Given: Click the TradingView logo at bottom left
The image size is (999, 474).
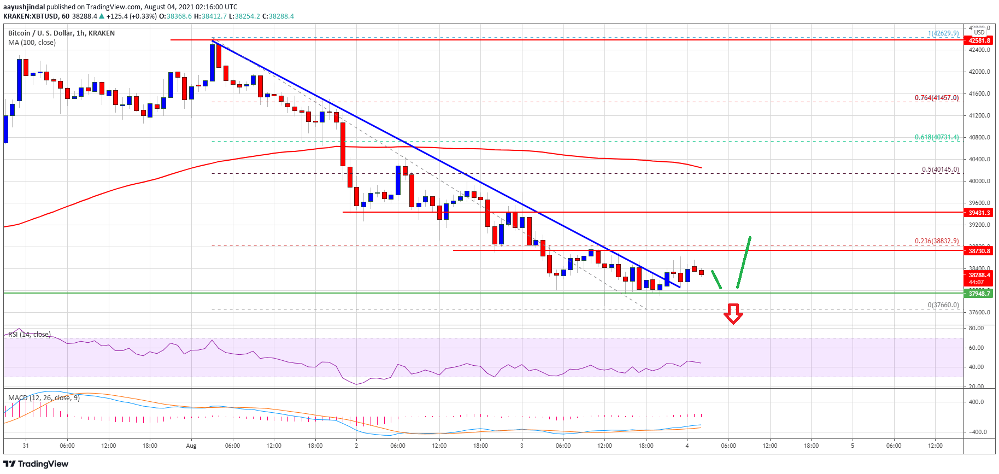Looking at the screenshot, I should point(36,464).
